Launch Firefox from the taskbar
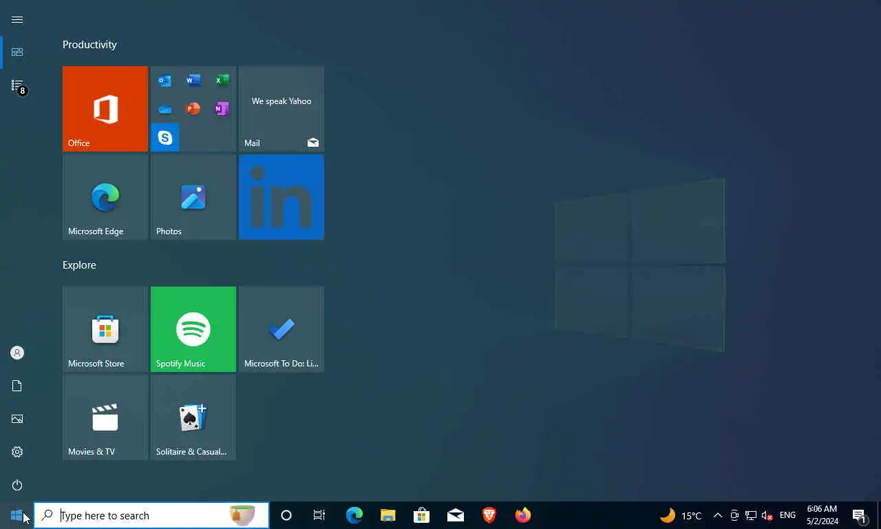The width and height of the screenshot is (881, 529). click(x=522, y=515)
